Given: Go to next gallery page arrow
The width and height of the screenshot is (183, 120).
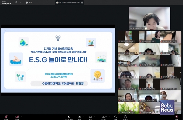Looking at the screenshot, I should (x=180, y=72).
